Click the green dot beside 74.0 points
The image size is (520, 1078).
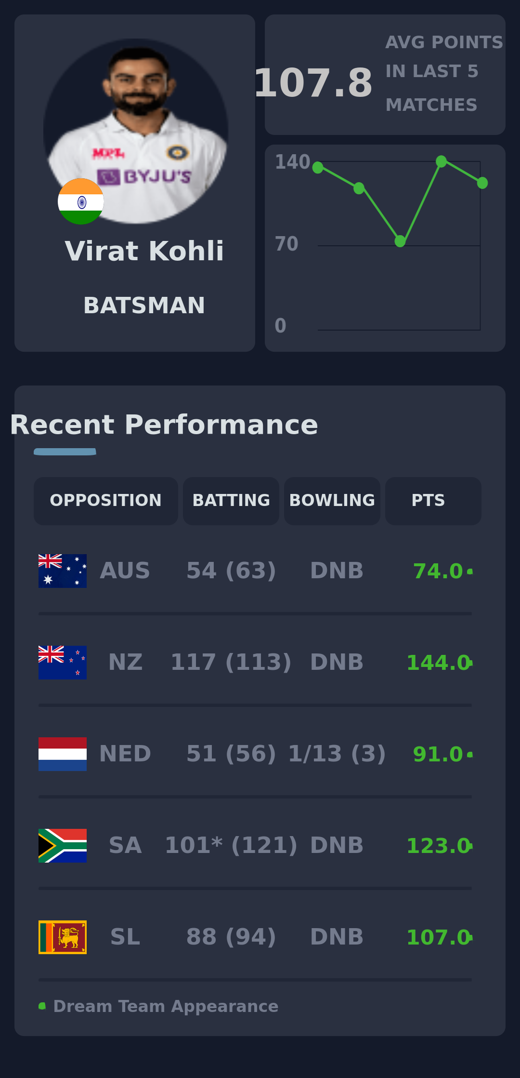(x=470, y=571)
